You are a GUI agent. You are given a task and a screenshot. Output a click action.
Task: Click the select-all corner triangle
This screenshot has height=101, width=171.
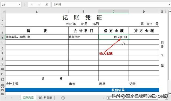(x=3, y=11)
